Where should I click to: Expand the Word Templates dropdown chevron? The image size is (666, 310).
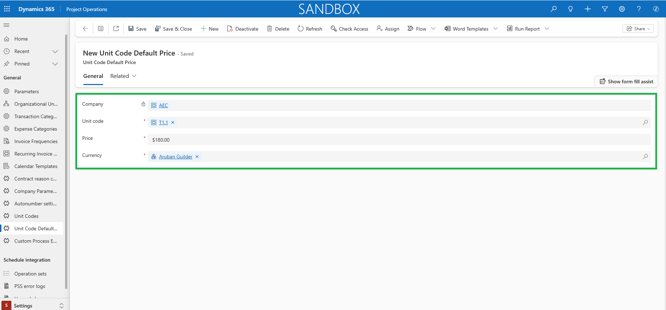click(x=496, y=29)
